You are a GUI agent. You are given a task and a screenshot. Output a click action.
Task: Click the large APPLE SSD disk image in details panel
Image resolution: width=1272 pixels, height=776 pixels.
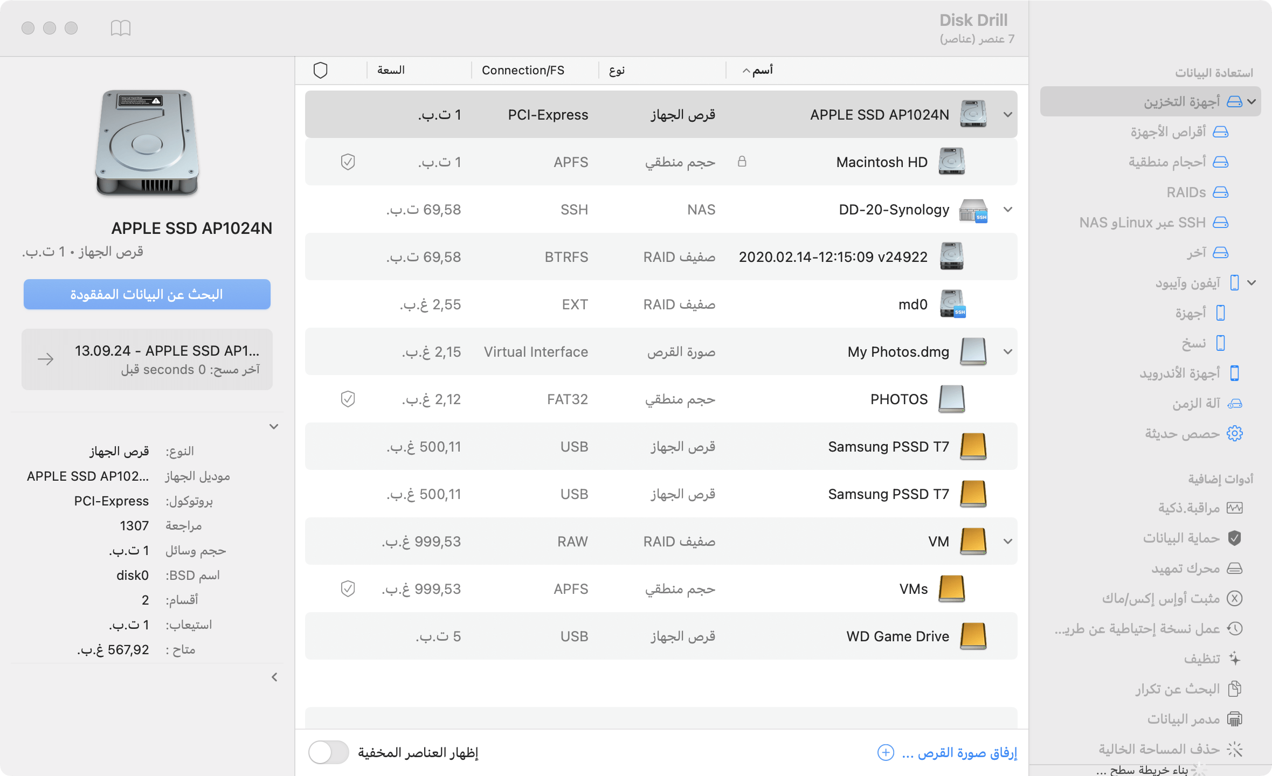click(x=147, y=143)
